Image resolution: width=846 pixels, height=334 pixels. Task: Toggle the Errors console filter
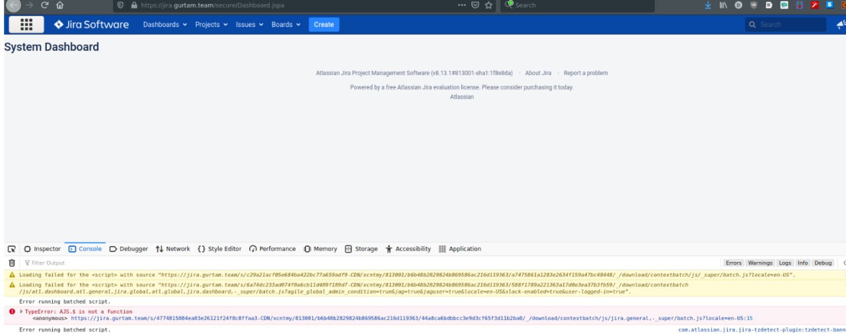coord(734,263)
